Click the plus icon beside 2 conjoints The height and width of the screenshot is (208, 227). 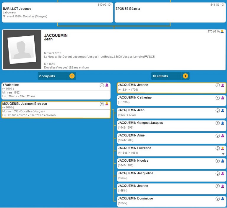(72, 76)
